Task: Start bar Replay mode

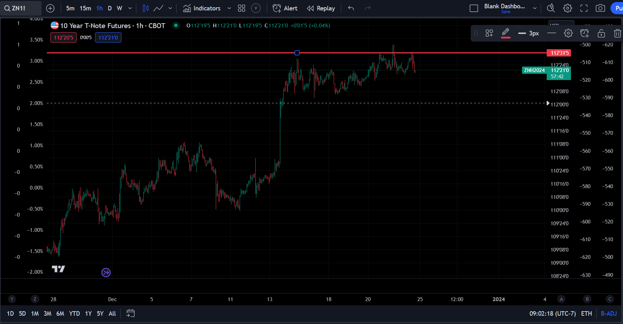Action: (321, 8)
